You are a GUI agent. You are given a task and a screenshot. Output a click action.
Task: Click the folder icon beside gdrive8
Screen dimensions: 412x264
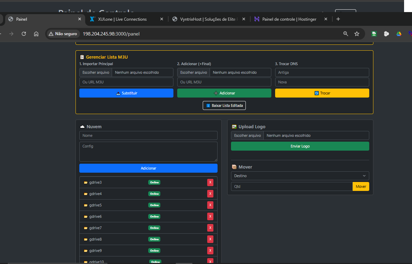coord(86,239)
